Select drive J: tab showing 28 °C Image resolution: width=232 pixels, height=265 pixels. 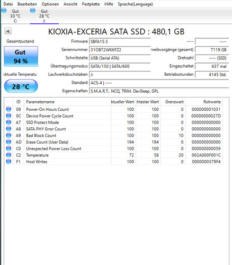pos(44,16)
